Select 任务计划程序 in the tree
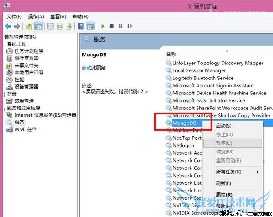 pos(29,51)
